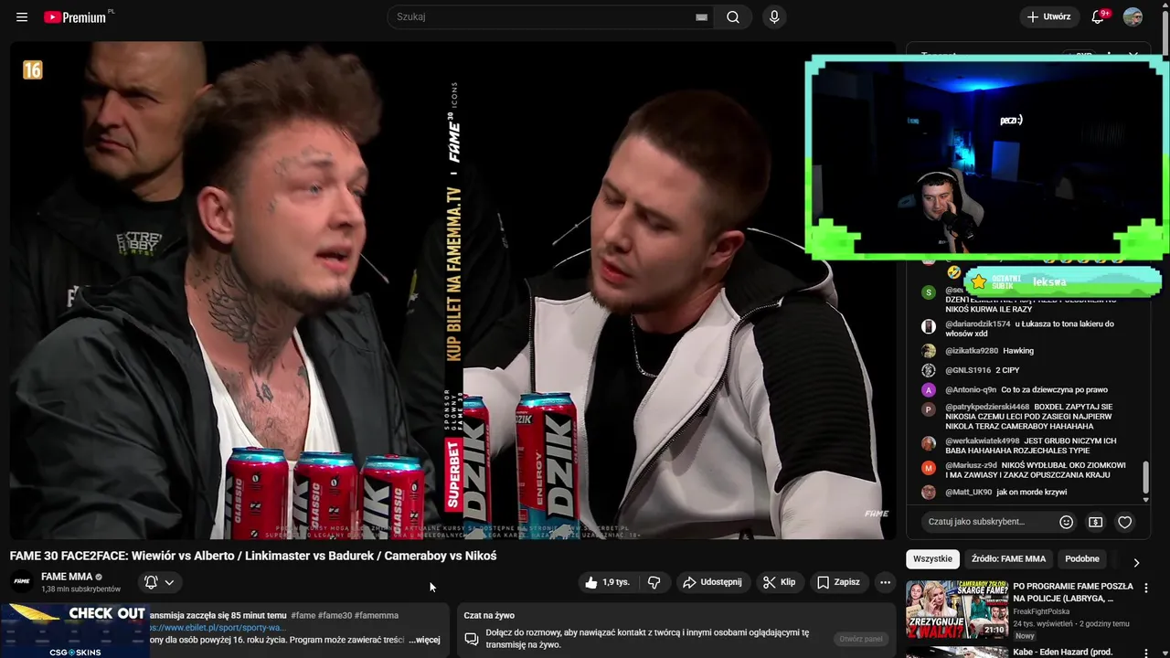1170x658 pixels.
Task: Open PO PROGRAMIE FAME POSZŁA NA POLICJE thumbnail
Action: tap(957, 610)
